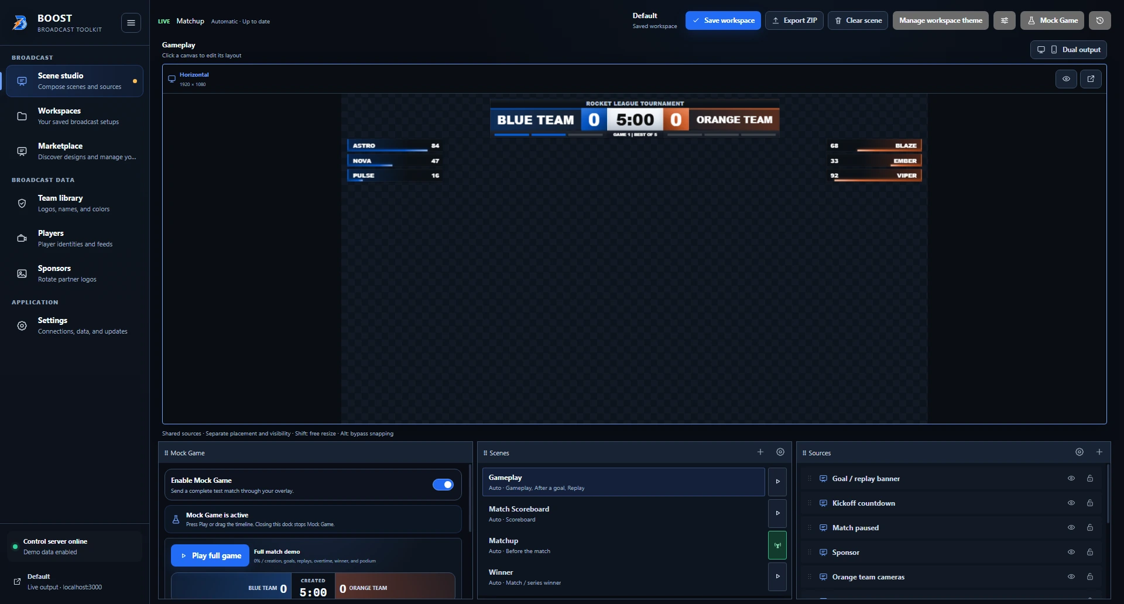Lock the Goal / replay banner source
The height and width of the screenshot is (604, 1124).
tap(1090, 478)
